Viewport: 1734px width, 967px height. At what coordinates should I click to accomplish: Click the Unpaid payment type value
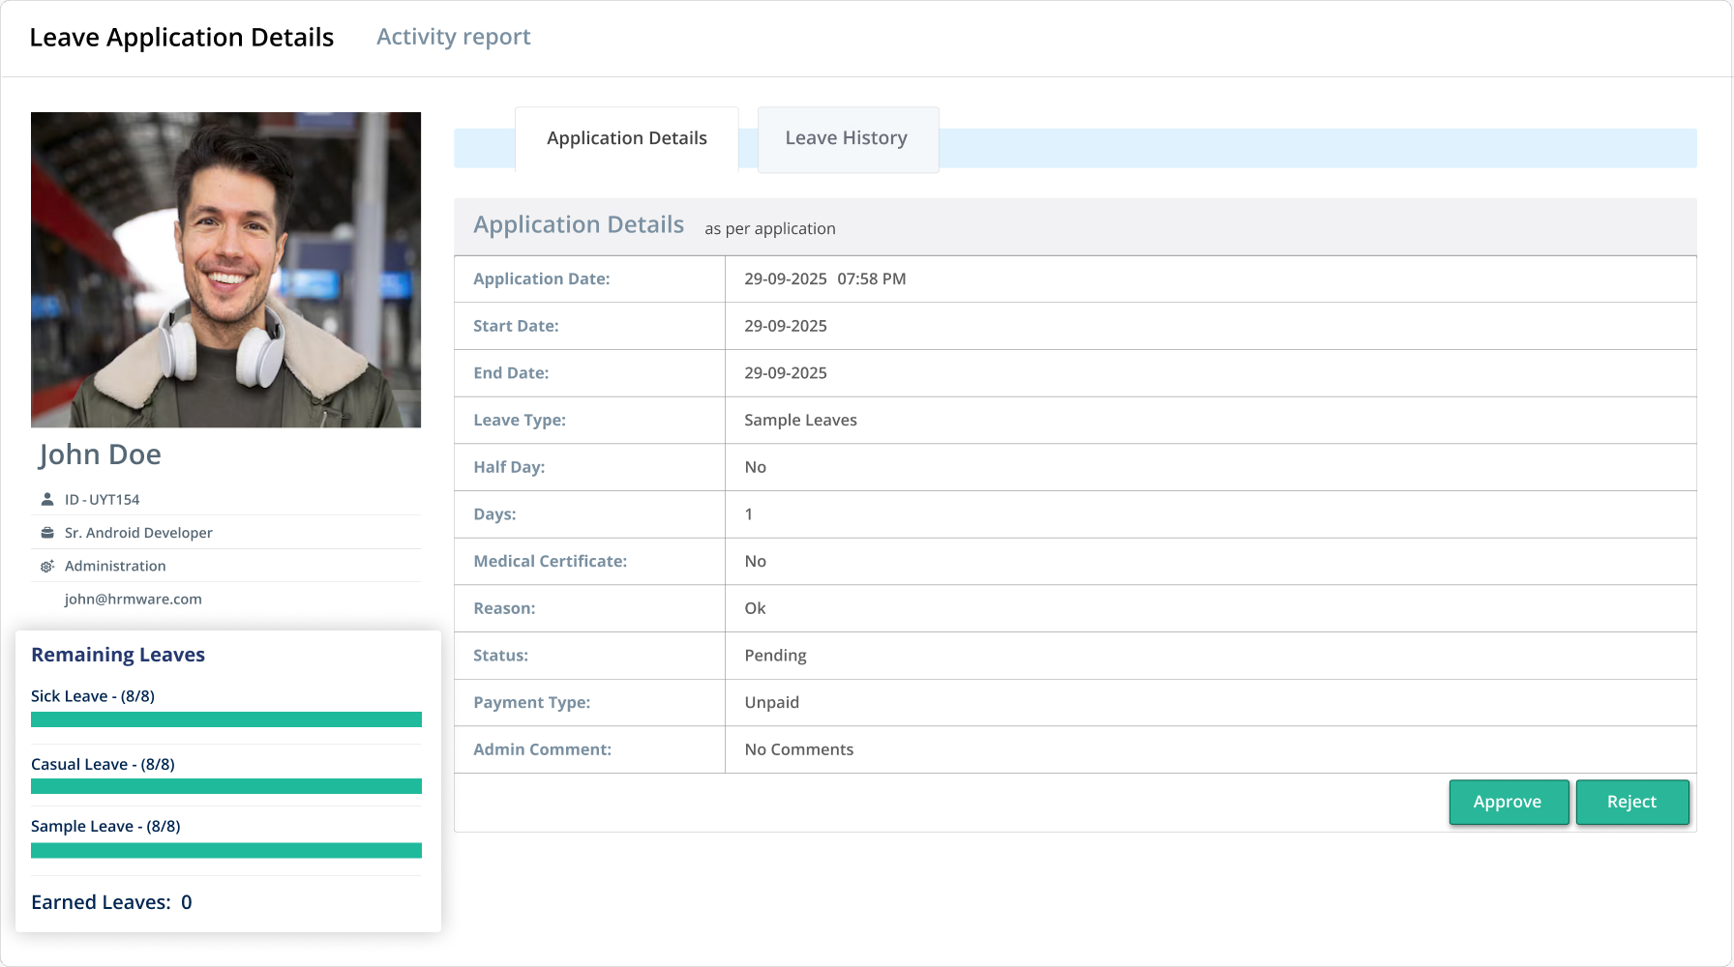coord(771,702)
